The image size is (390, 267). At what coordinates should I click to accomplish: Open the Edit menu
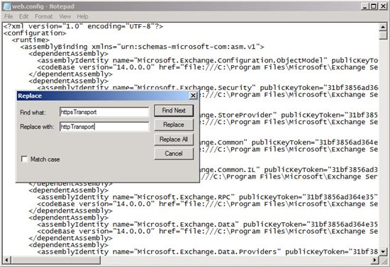[x=23, y=16]
